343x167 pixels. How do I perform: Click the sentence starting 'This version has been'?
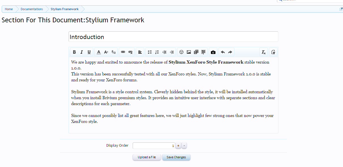pos(171,77)
